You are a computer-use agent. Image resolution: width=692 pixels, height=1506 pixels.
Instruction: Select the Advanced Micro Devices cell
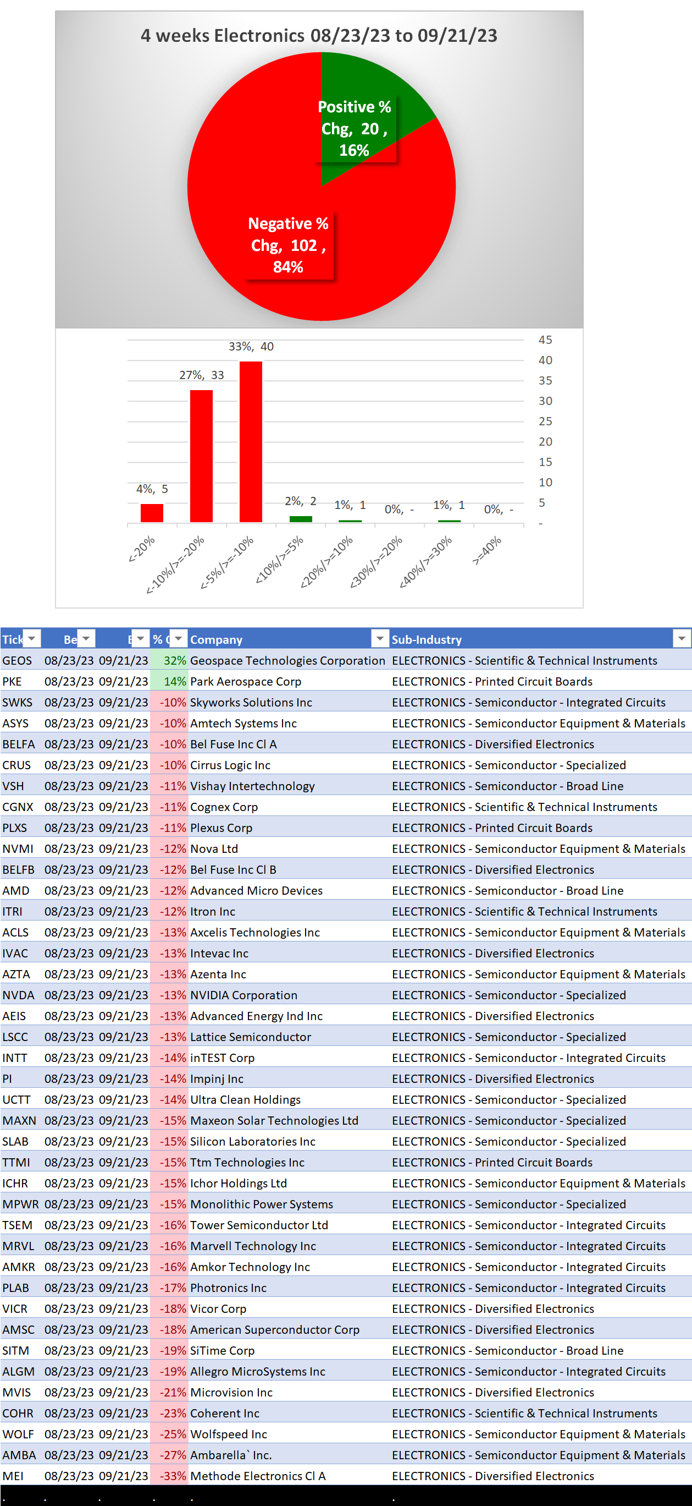pos(289,890)
